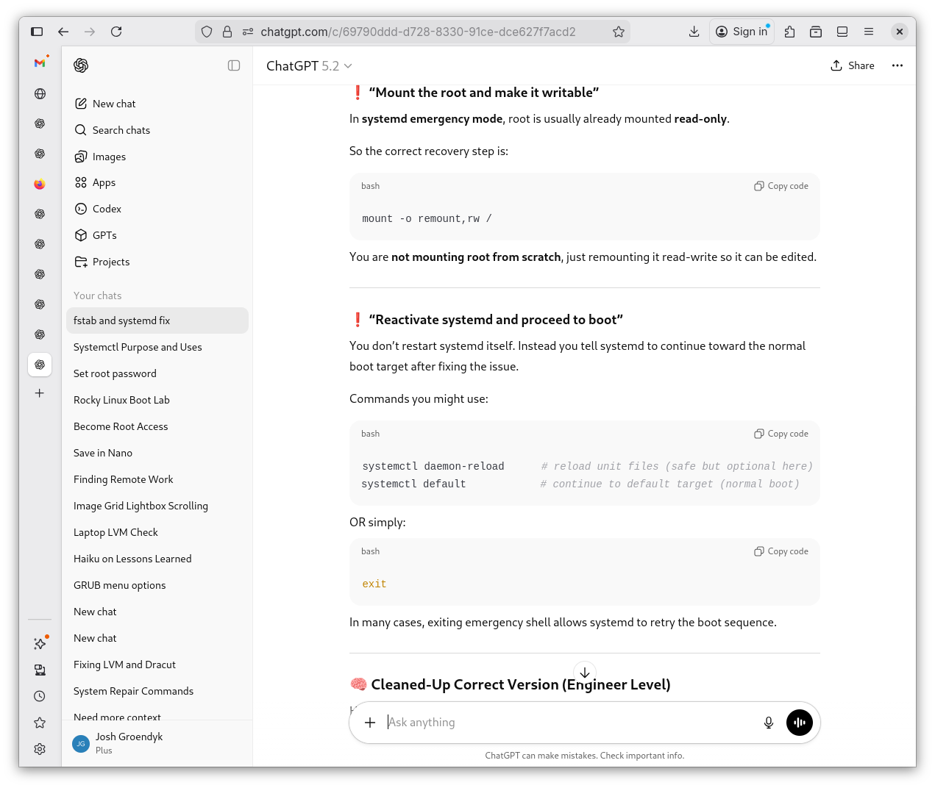The width and height of the screenshot is (935, 788).
Task: Click the scroll to bottom arrow
Action: [585, 673]
